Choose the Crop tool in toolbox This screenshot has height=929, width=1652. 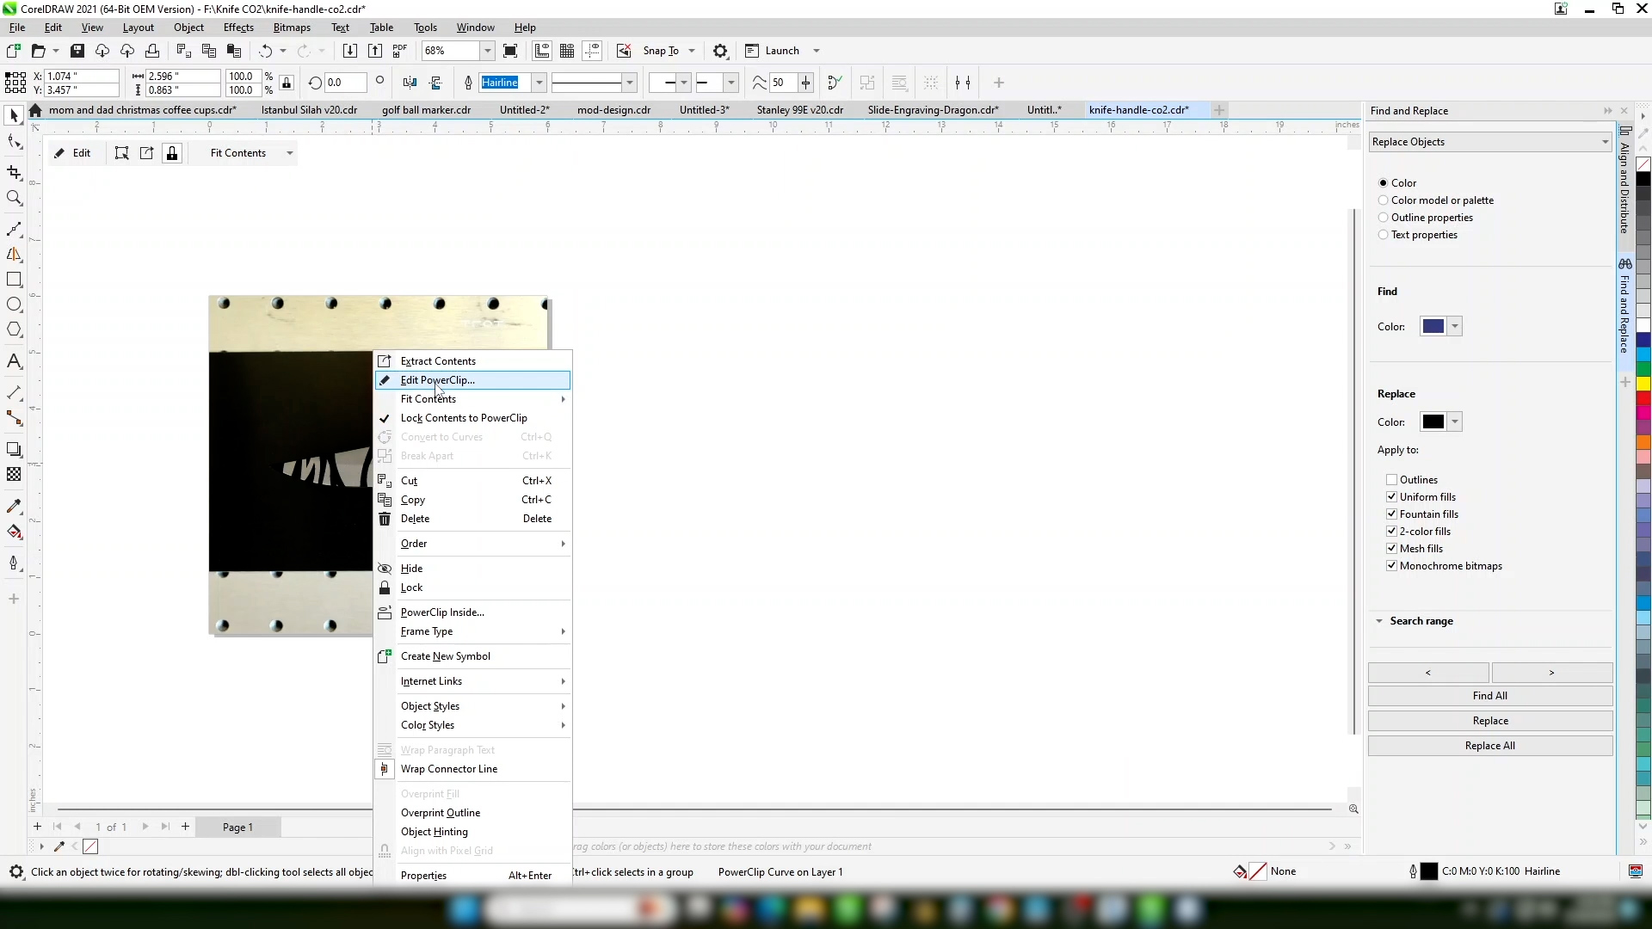click(x=14, y=173)
